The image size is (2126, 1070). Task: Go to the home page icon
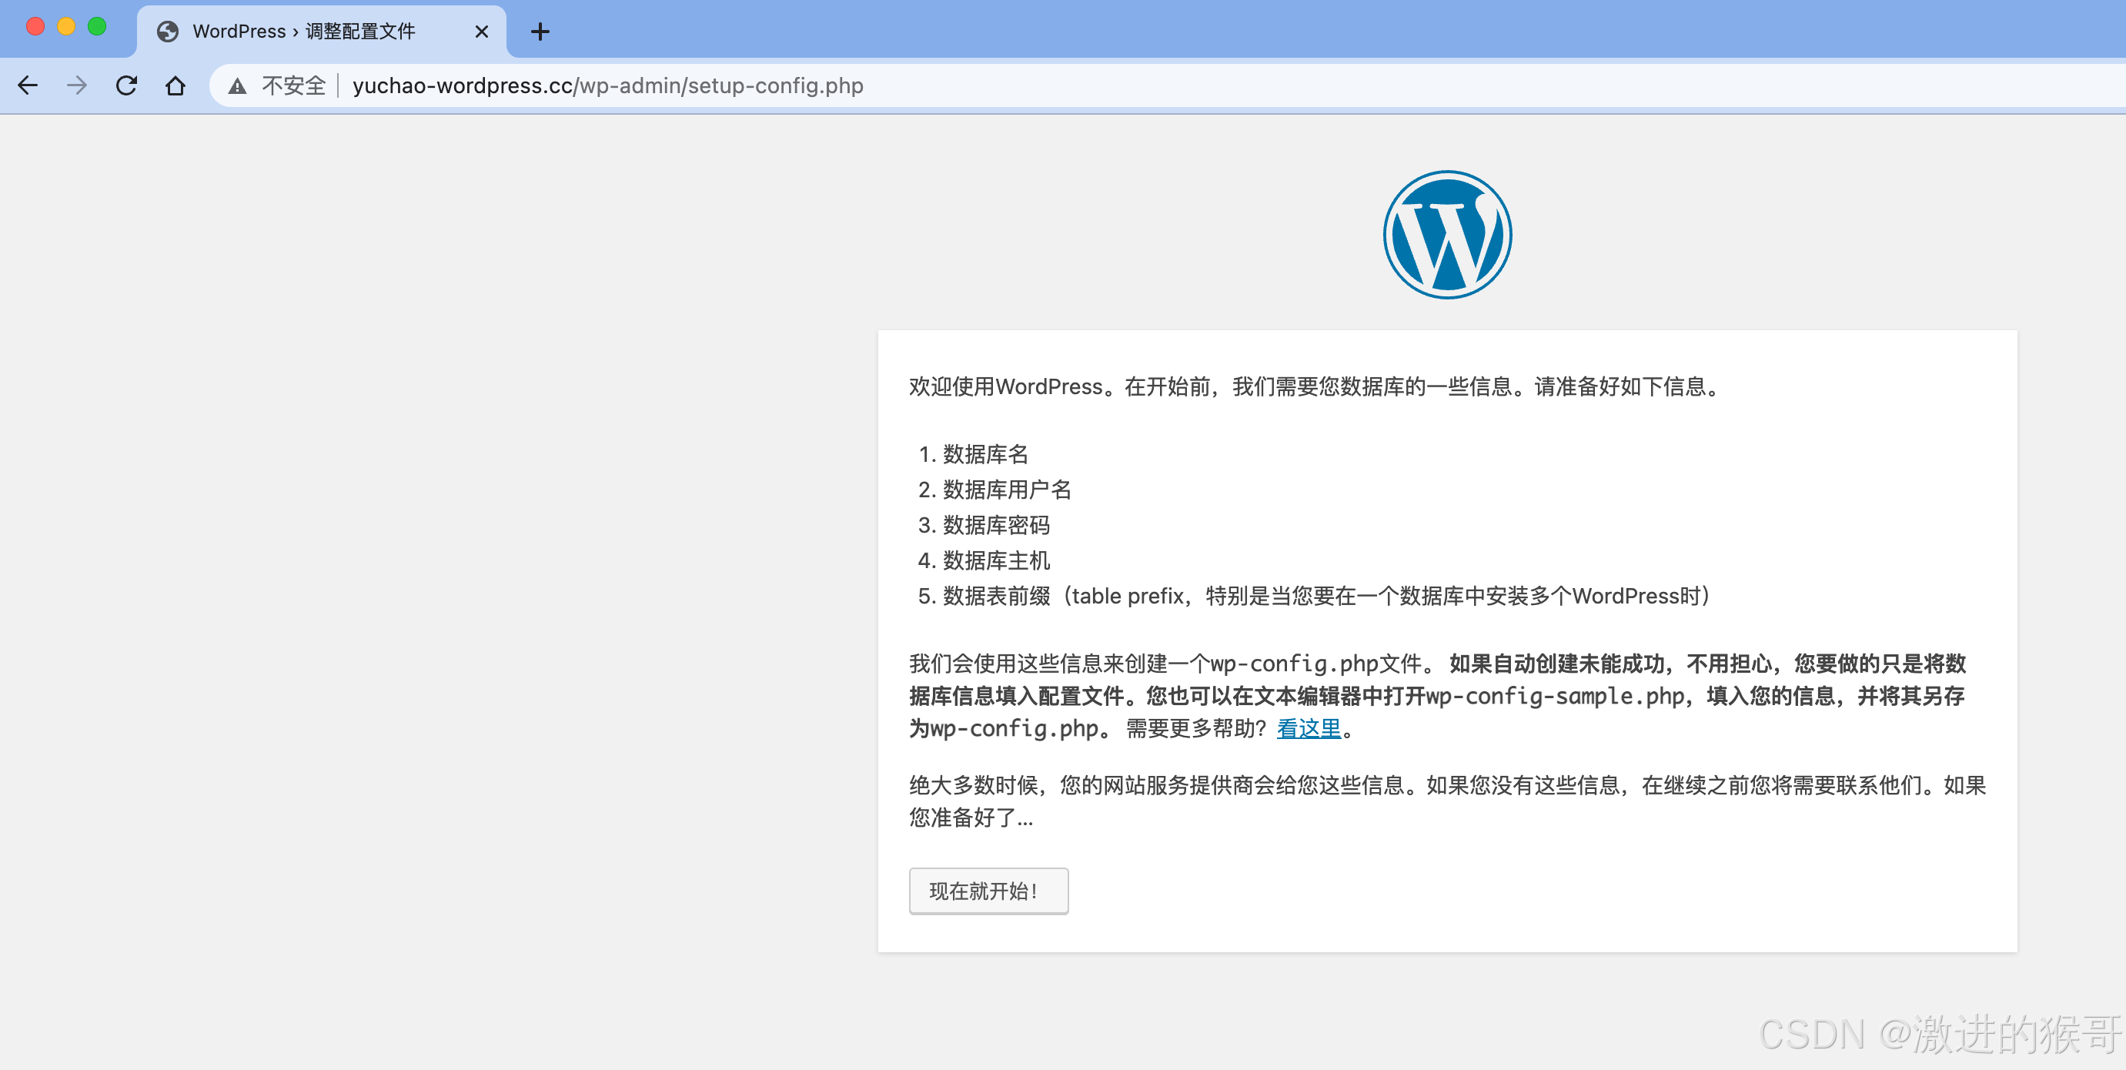(175, 85)
